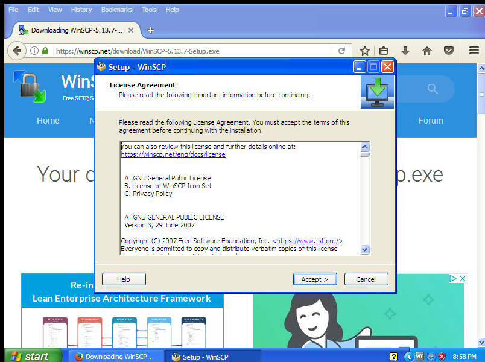Open the Pocket icon

click(448, 51)
